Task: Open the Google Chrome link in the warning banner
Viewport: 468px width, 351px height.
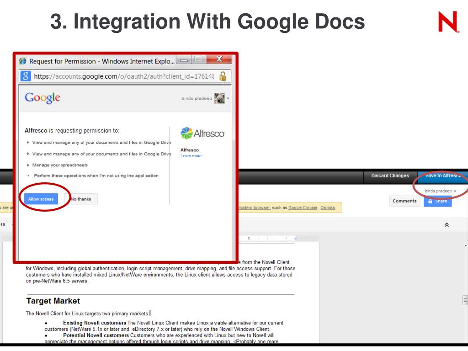Action: click(x=303, y=208)
